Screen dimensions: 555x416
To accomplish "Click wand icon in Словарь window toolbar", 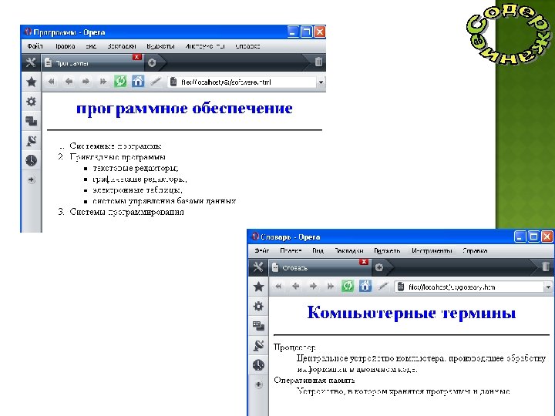I will 382,286.
